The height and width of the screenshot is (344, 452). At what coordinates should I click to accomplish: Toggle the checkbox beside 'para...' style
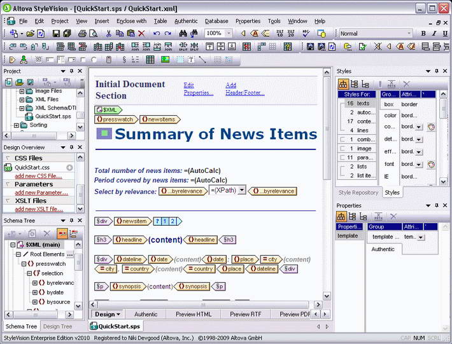point(343,158)
